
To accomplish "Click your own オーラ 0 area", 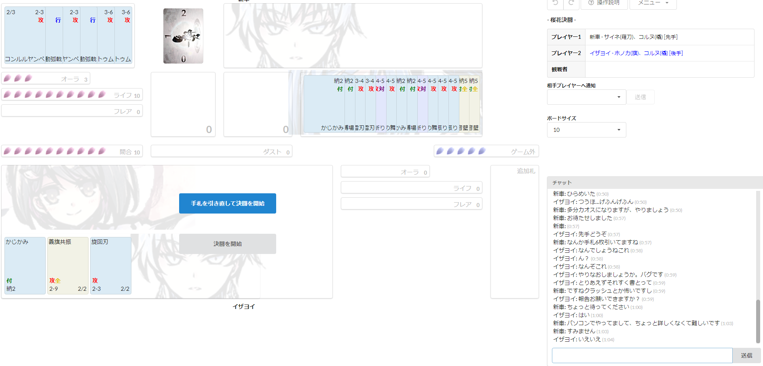I will click(x=385, y=171).
